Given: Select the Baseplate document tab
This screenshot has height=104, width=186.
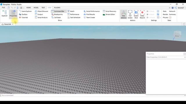Looking at the screenshot, I should point(8,24).
